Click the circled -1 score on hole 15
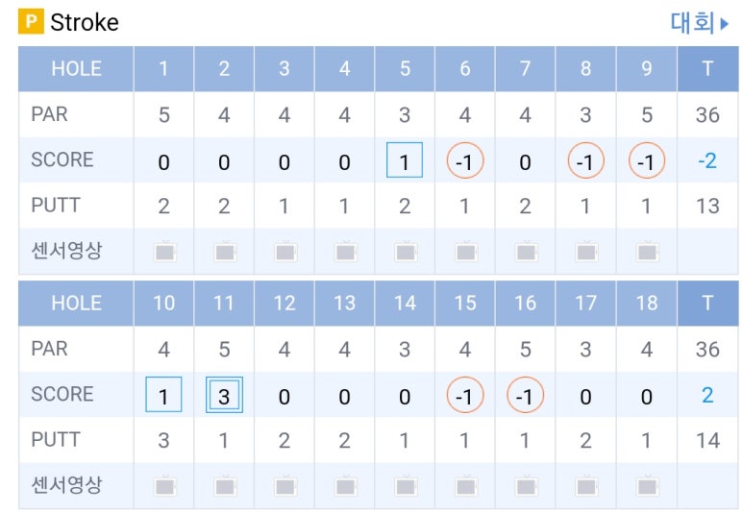Image resolution: width=743 pixels, height=513 pixels. (465, 395)
